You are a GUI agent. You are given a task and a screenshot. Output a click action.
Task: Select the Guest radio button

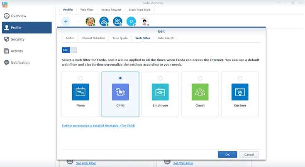click(x=200, y=78)
